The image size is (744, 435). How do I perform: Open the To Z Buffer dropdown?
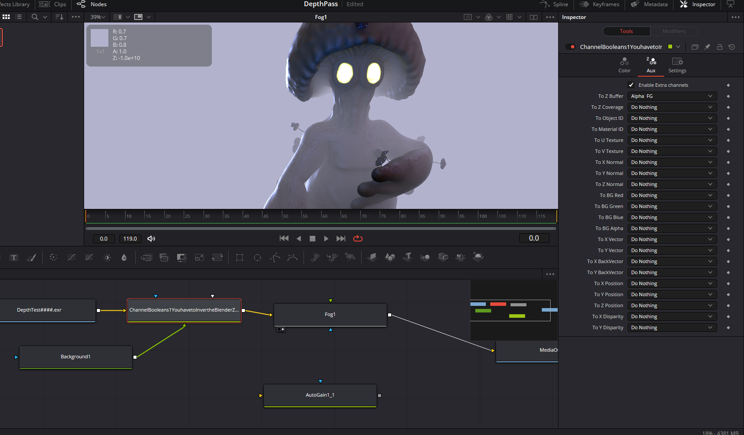(x=672, y=96)
